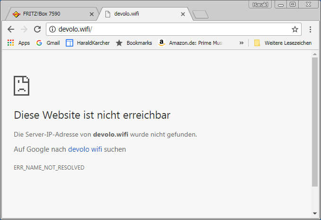This screenshot has height=220, width=321.
Task: Bookmark this page with the star icon
Action: (x=295, y=29)
